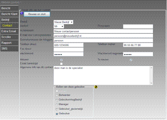Click the direct phone field 020-1234566

pyautogui.click(x=68, y=45)
